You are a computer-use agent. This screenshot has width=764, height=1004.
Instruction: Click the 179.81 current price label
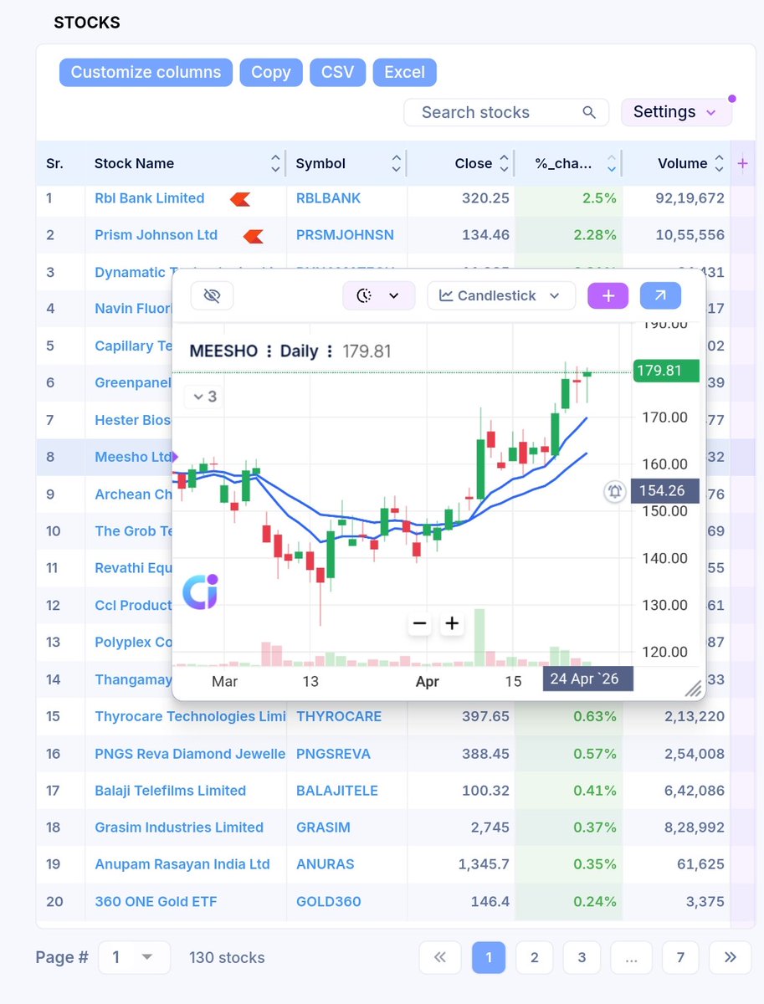(x=666, y=371)
